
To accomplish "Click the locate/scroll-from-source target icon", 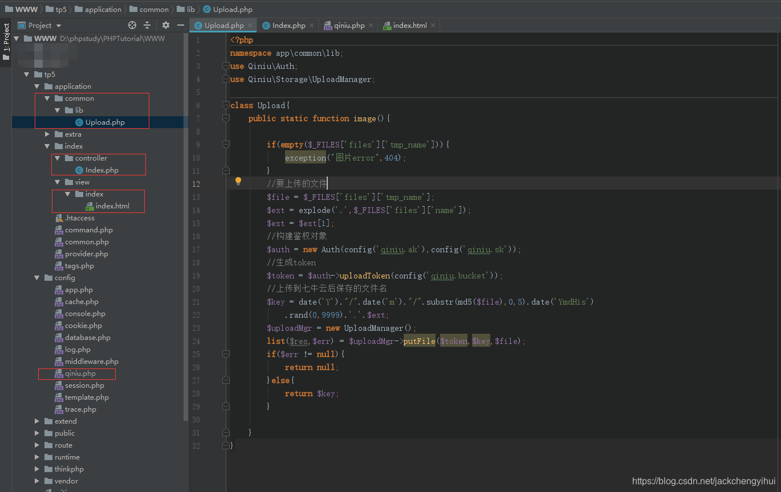I will pyautogui.click(x=132, y=25).
